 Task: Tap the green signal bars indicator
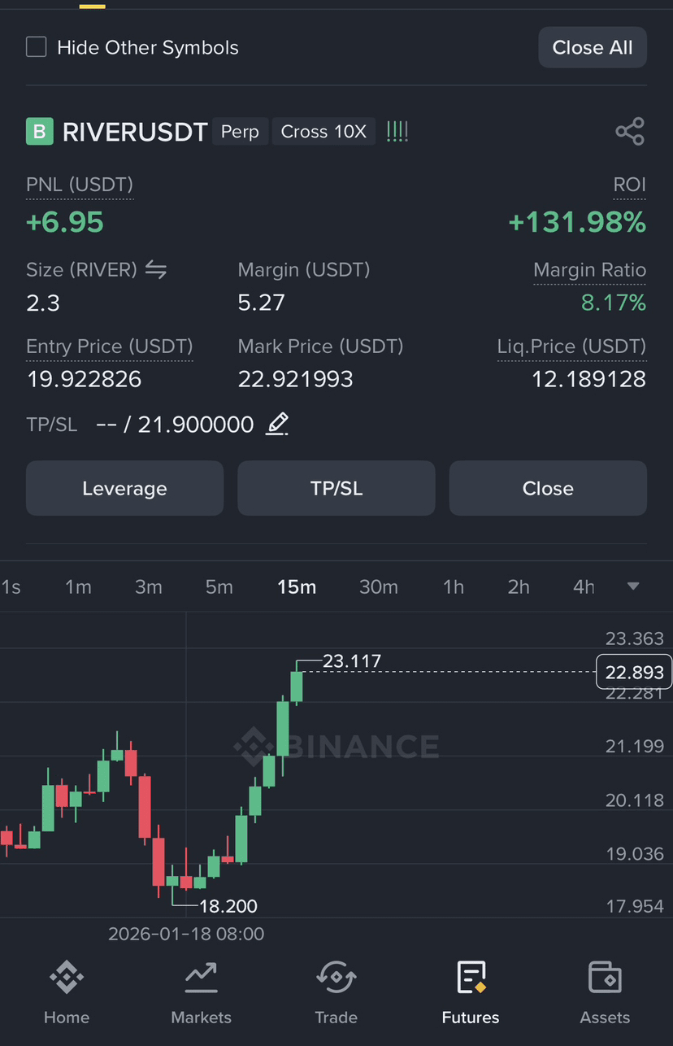coord(397,131)
